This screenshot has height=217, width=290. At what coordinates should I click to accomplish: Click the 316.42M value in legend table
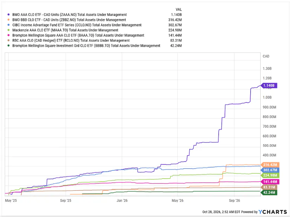[x=175, y=20]
